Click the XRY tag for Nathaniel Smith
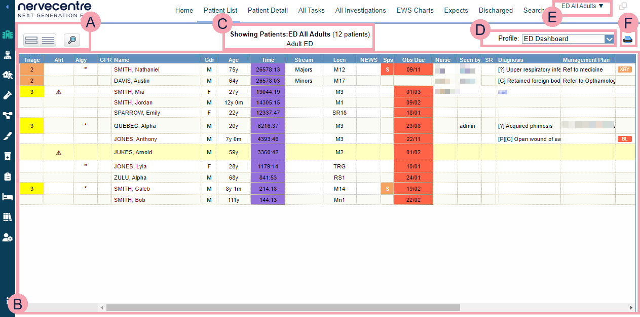Screen dimensions: 640x317 click(x=624, y=69)
